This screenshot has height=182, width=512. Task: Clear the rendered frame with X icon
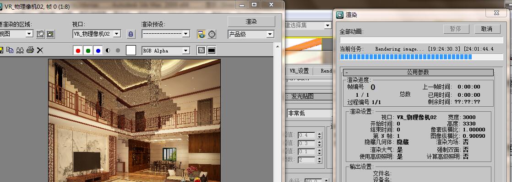pos(40,50)
